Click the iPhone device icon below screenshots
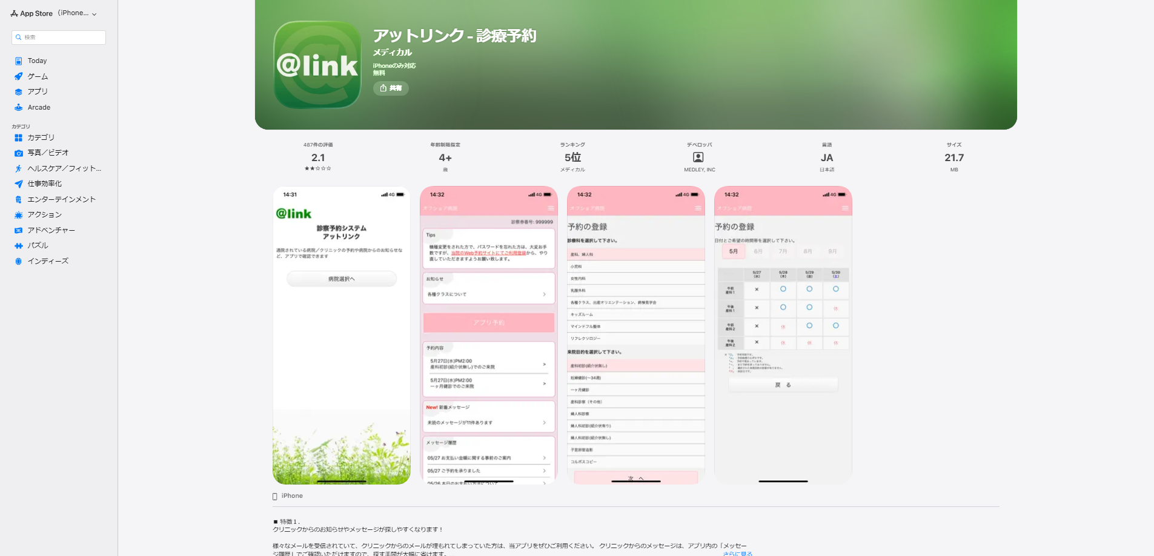The image size is (1154, 556). [x=275, y=497]
